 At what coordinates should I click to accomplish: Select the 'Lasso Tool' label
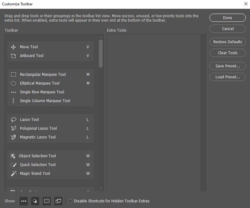[x=29, y=120]
